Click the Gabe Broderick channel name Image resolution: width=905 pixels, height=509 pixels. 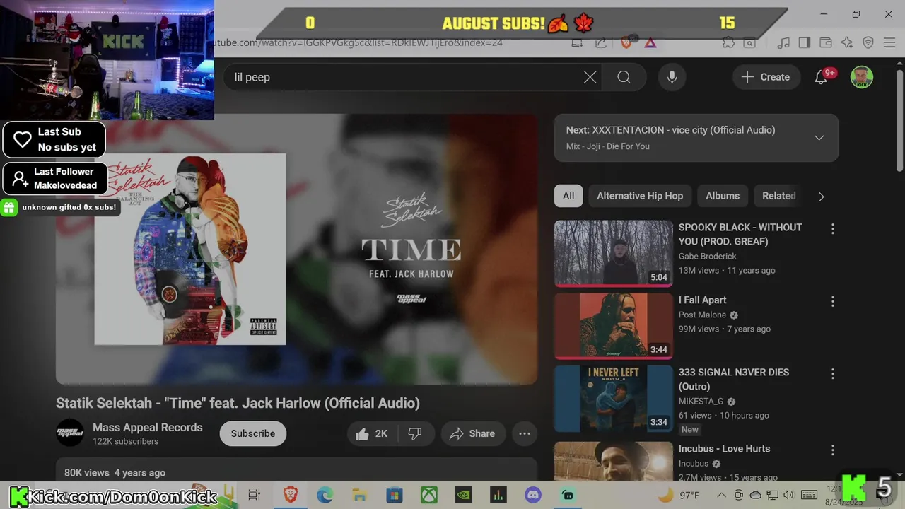tap(707, 256)
